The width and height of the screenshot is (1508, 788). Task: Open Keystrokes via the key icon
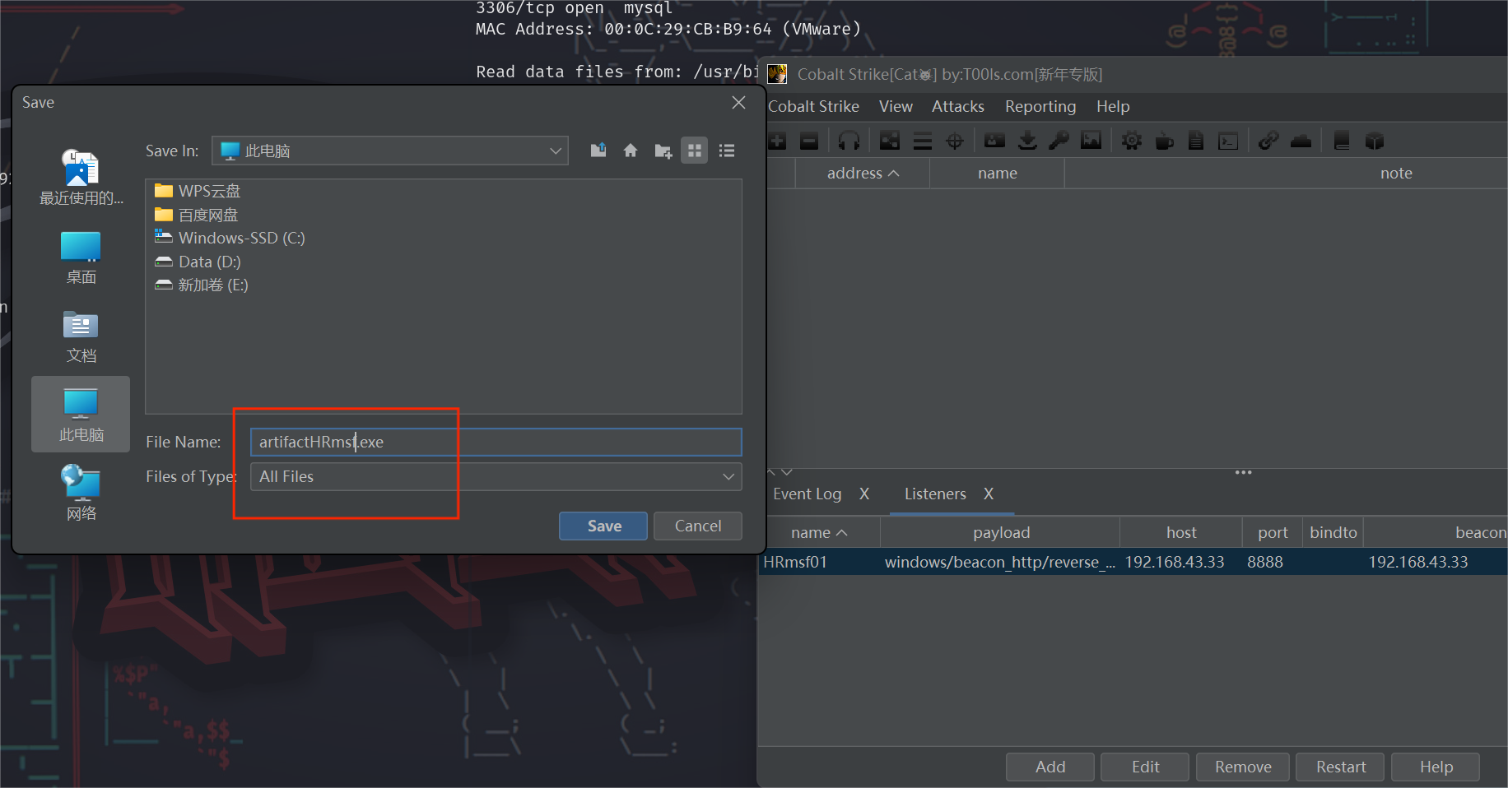coord(1059,141)
